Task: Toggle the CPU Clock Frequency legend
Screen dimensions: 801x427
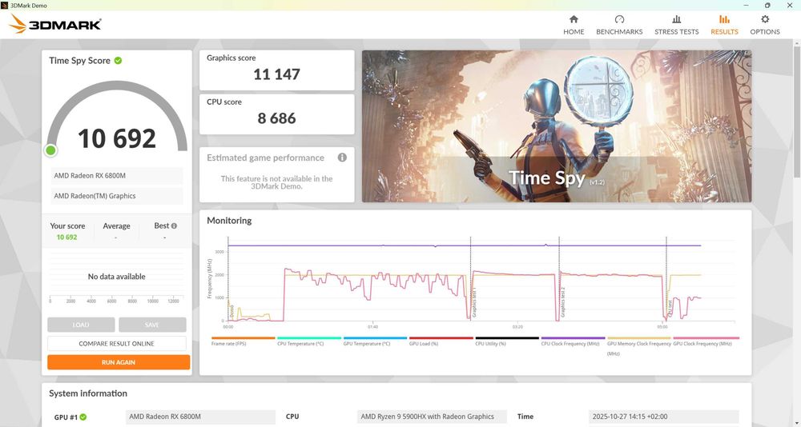Action: pos(573,341)
